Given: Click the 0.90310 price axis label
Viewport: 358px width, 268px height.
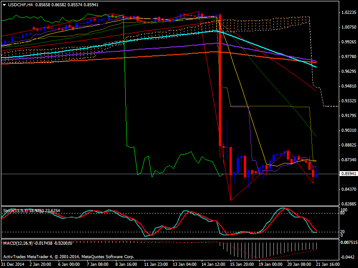Looking at the screenshot, I should 349,130.
